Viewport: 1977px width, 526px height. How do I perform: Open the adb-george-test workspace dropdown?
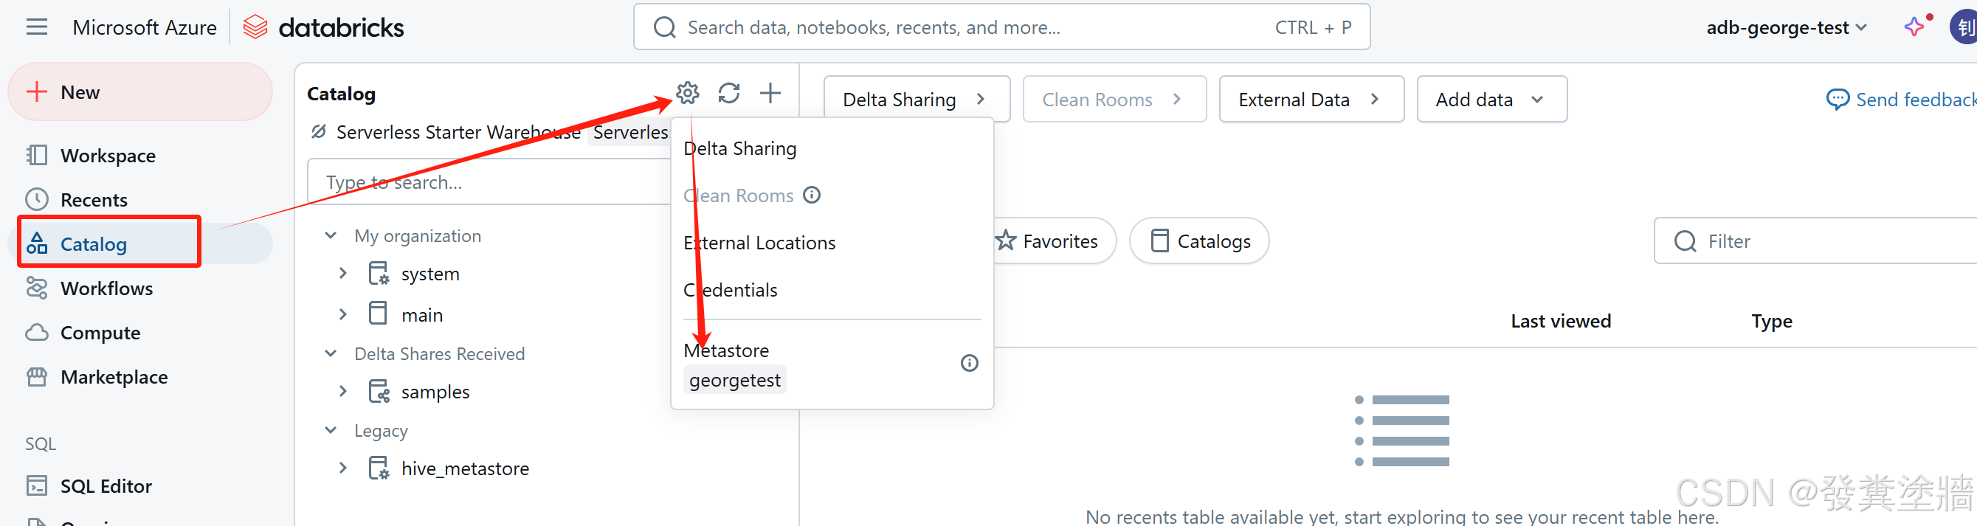(1786, 27)
